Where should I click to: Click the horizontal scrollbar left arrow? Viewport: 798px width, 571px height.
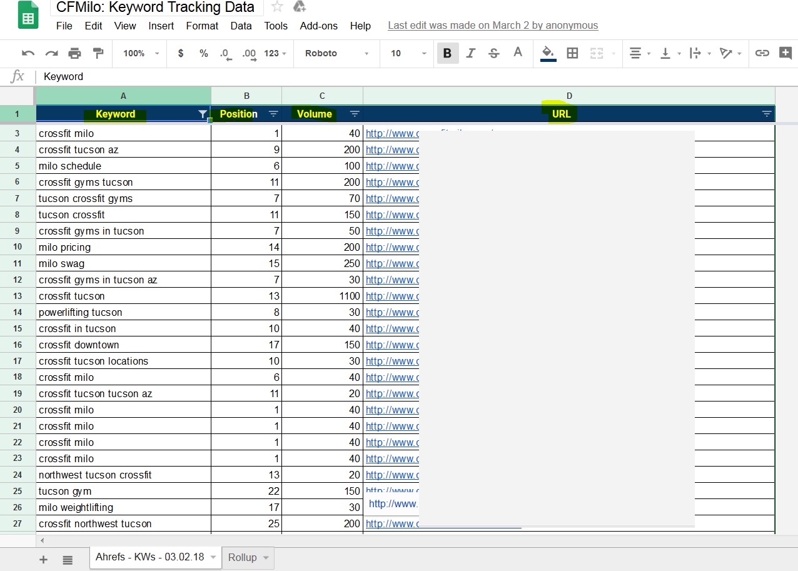click(43, 540)
